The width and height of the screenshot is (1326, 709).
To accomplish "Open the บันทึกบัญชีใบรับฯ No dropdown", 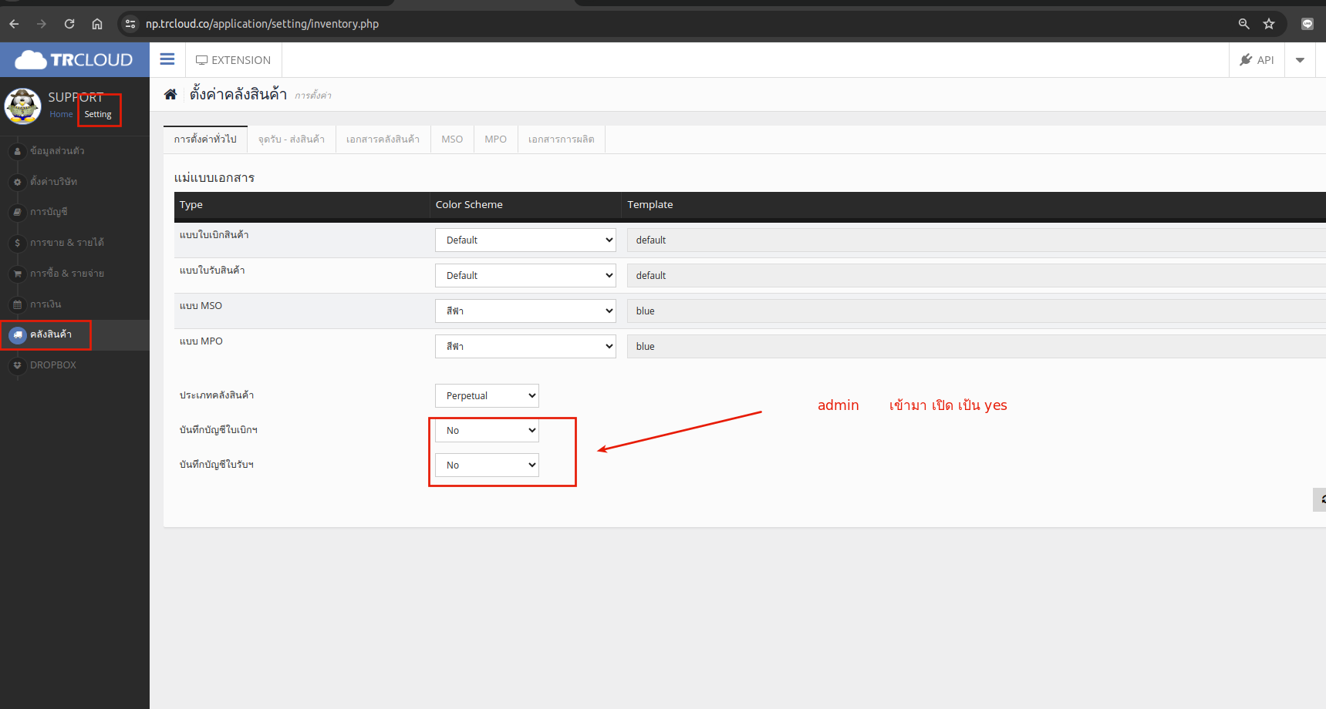I will coord(487,465).
